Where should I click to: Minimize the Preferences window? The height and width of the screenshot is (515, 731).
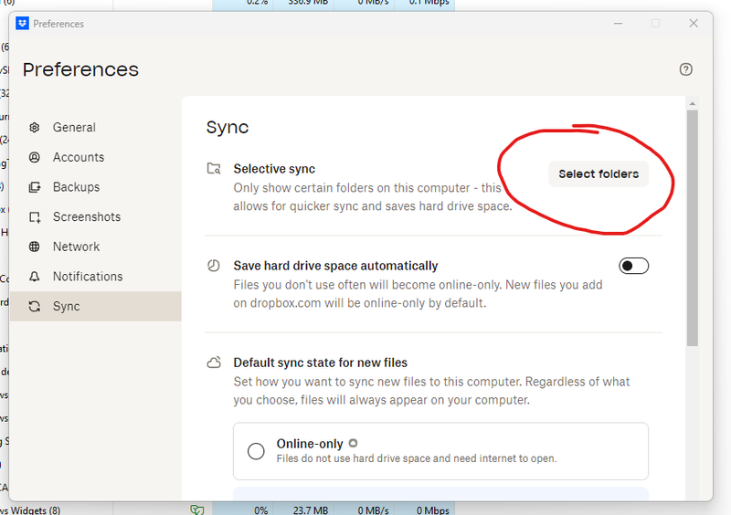[617, 24]
